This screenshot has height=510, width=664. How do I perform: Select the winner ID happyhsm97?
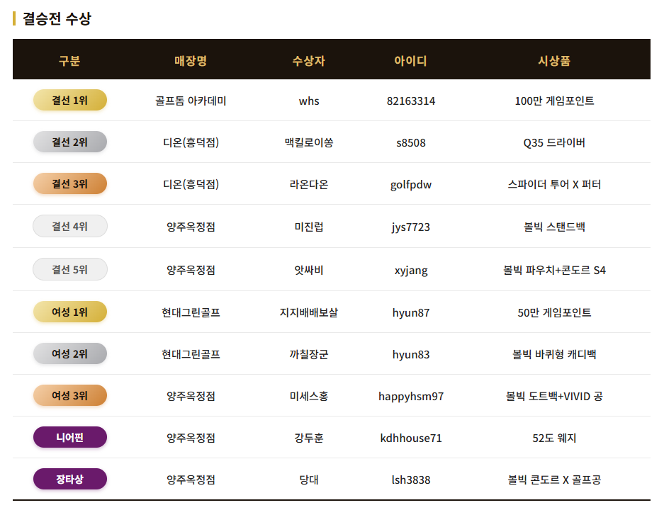[411, 397]
